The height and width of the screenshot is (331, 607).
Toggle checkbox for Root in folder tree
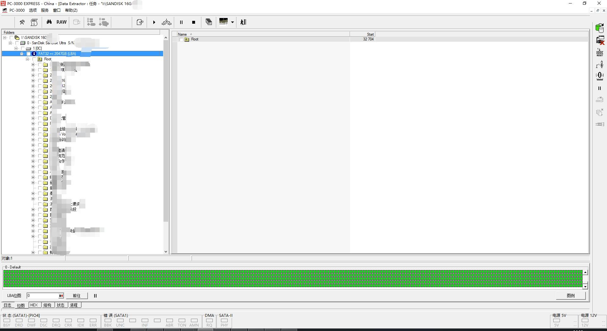pos(34,59)
